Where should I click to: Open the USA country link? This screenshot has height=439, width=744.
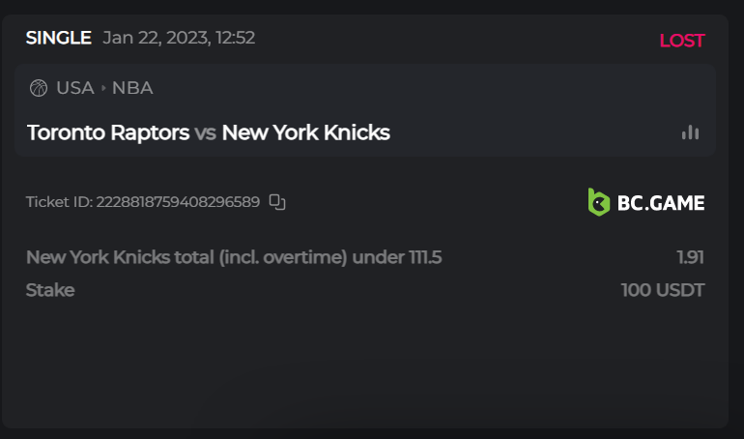point(74,88)
